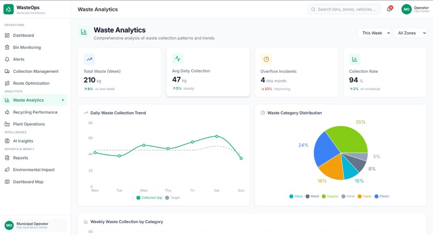Click the Waste Analytics bar chart sidebar icon
This screenshot has height=235, width=433.
(x=7, y=100)
